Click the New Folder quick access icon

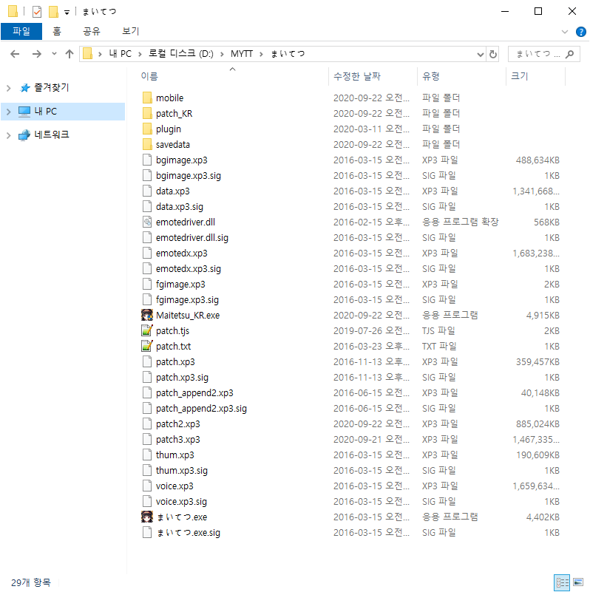coord(54,12)
